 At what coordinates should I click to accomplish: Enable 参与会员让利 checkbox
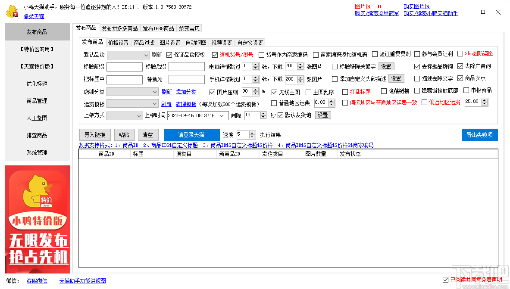417,54
